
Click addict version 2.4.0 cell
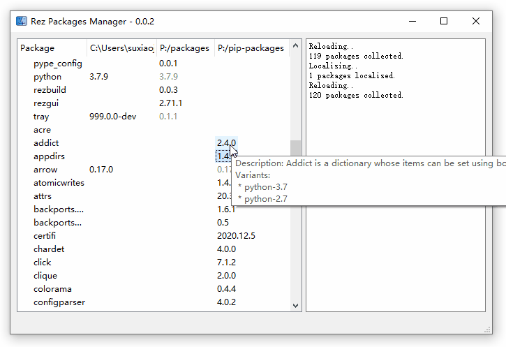pyautogui.click(x=226, y=143)
